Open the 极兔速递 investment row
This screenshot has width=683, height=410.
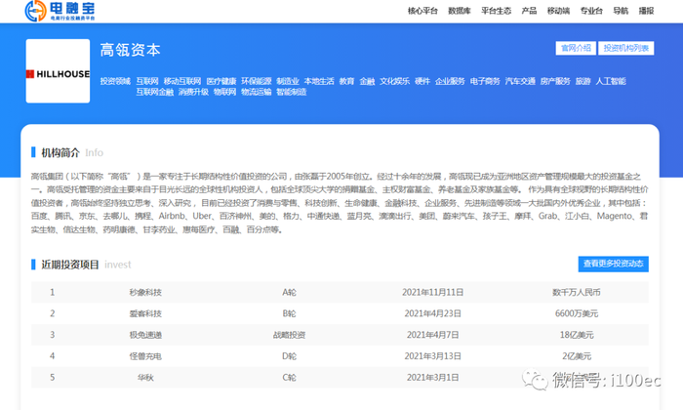(340, 335)
